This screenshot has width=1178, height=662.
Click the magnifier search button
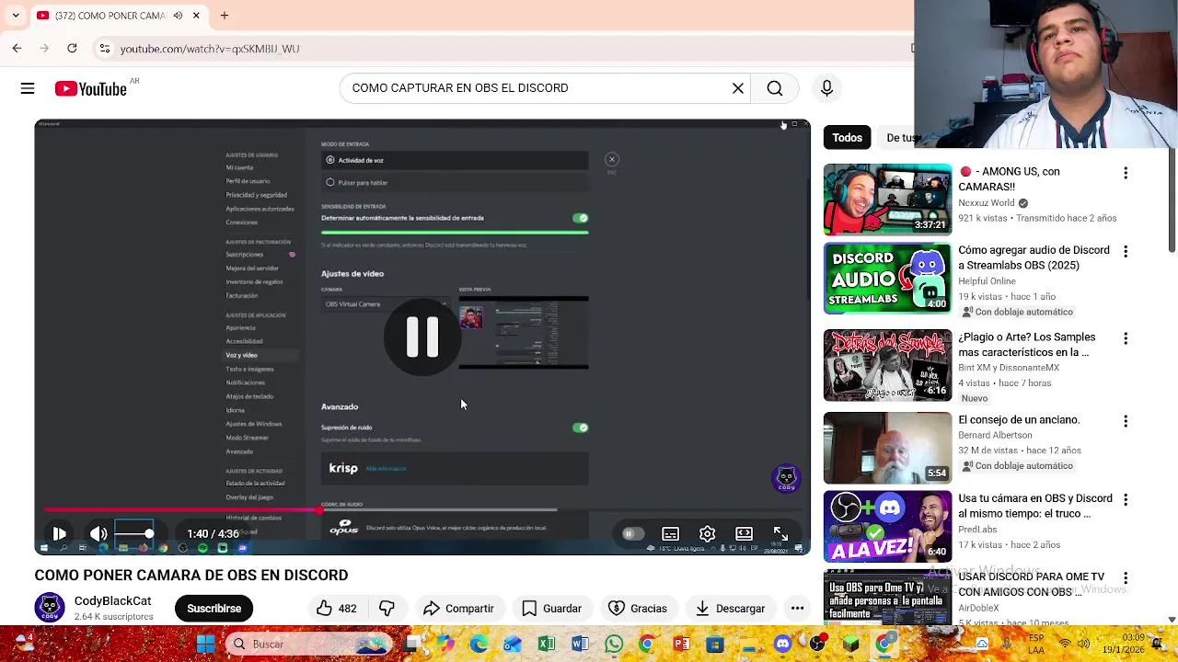[775, 88]
